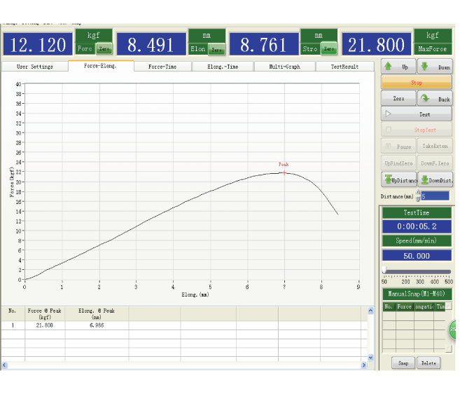Screen dimensions: 460x394
Task: Click the Elongation display 8.491
Action: pos(151,44)
